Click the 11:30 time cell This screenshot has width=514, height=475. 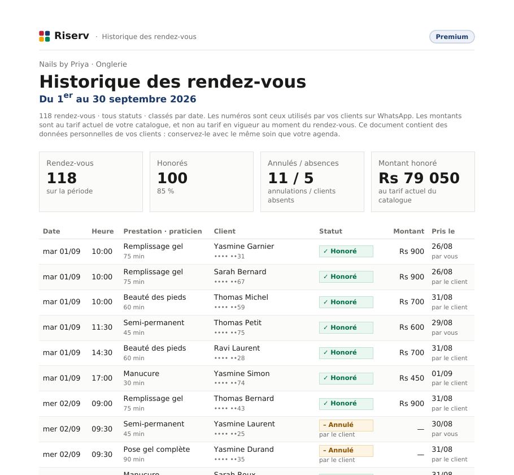[x=102, y=327]
